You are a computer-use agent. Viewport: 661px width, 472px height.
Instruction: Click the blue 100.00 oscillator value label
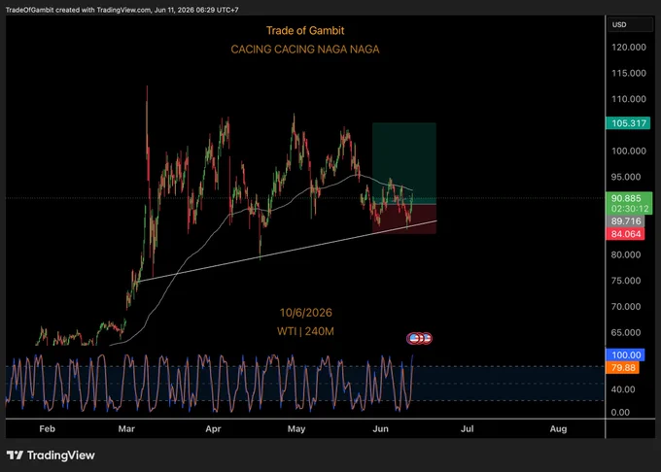[625, 354]
